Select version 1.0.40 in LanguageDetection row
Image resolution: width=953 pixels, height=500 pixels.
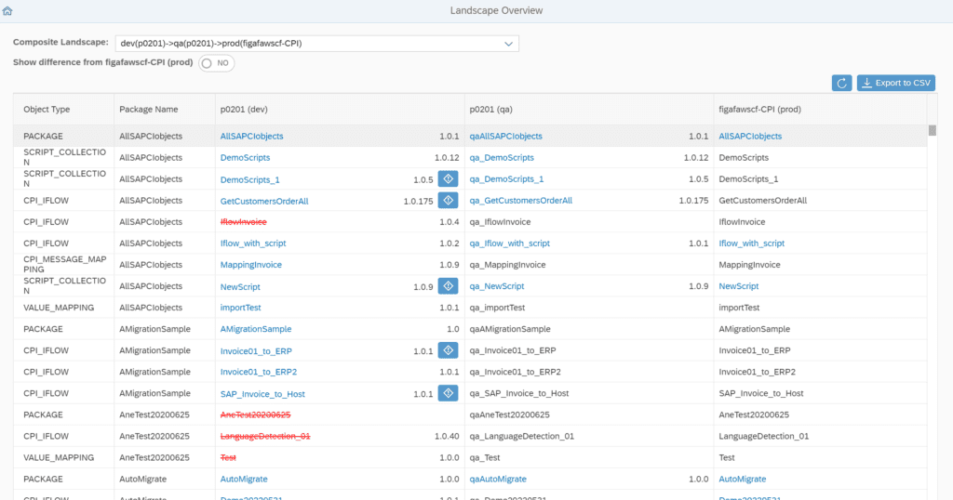[x=447, y=436]
